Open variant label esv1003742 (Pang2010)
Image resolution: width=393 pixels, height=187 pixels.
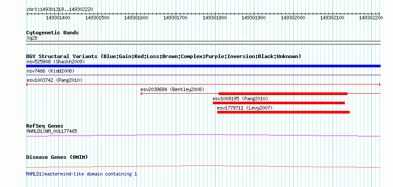pyautogui.click(x=54, y=80)
